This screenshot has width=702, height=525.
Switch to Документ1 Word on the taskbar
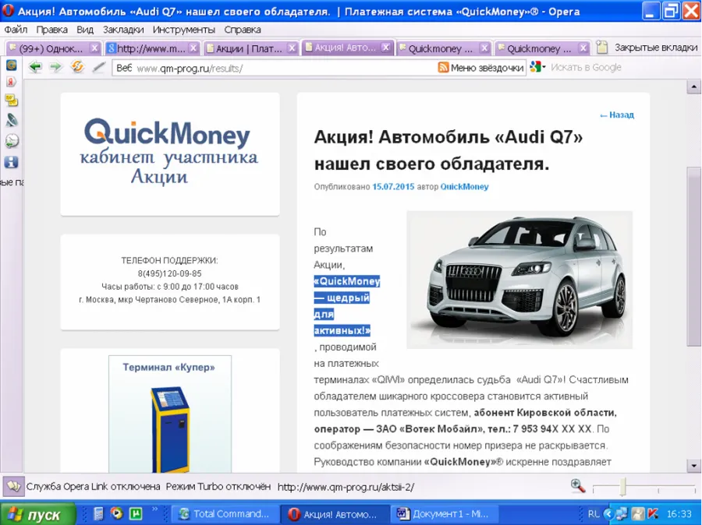pyautogui.click(x=445, y=514)
